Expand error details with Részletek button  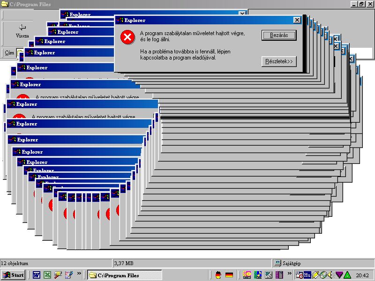pos(279,61)
